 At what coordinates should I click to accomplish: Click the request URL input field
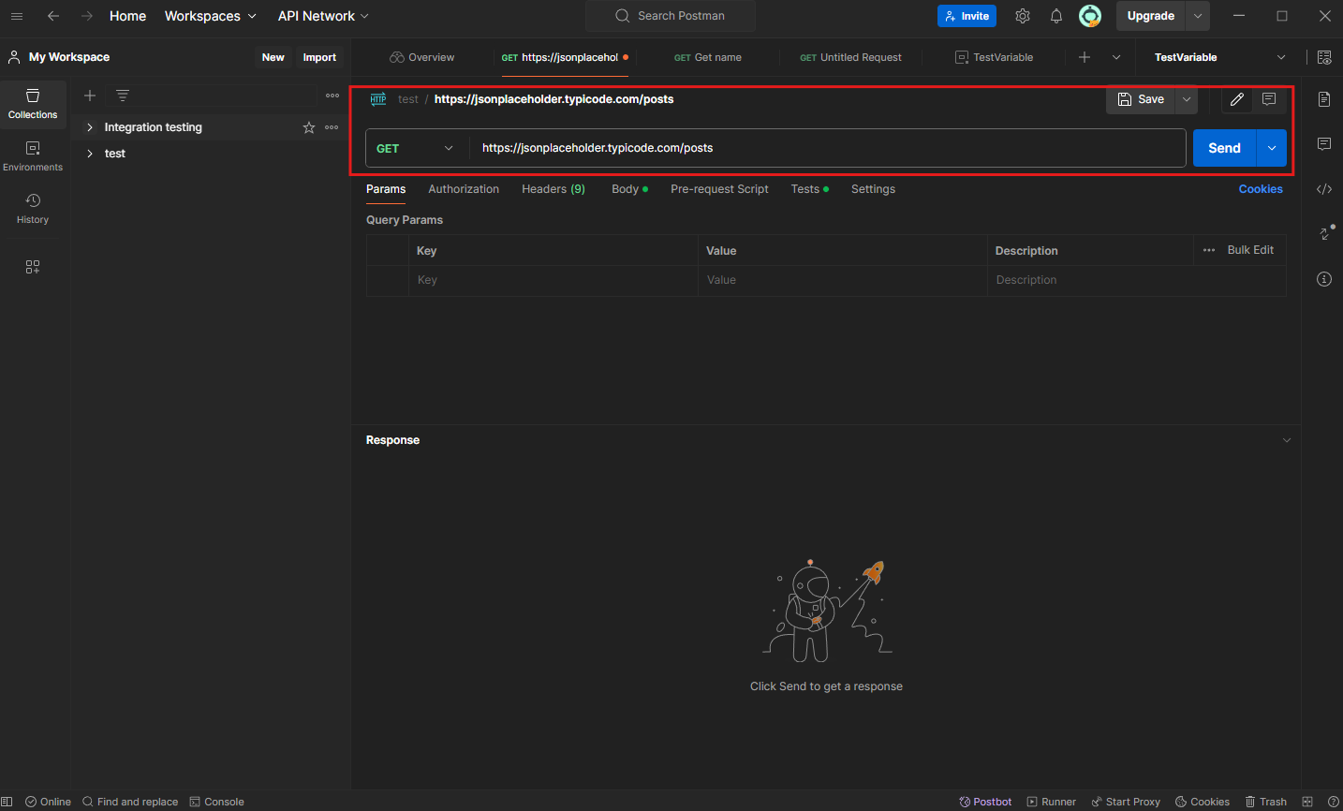[828, 148]
